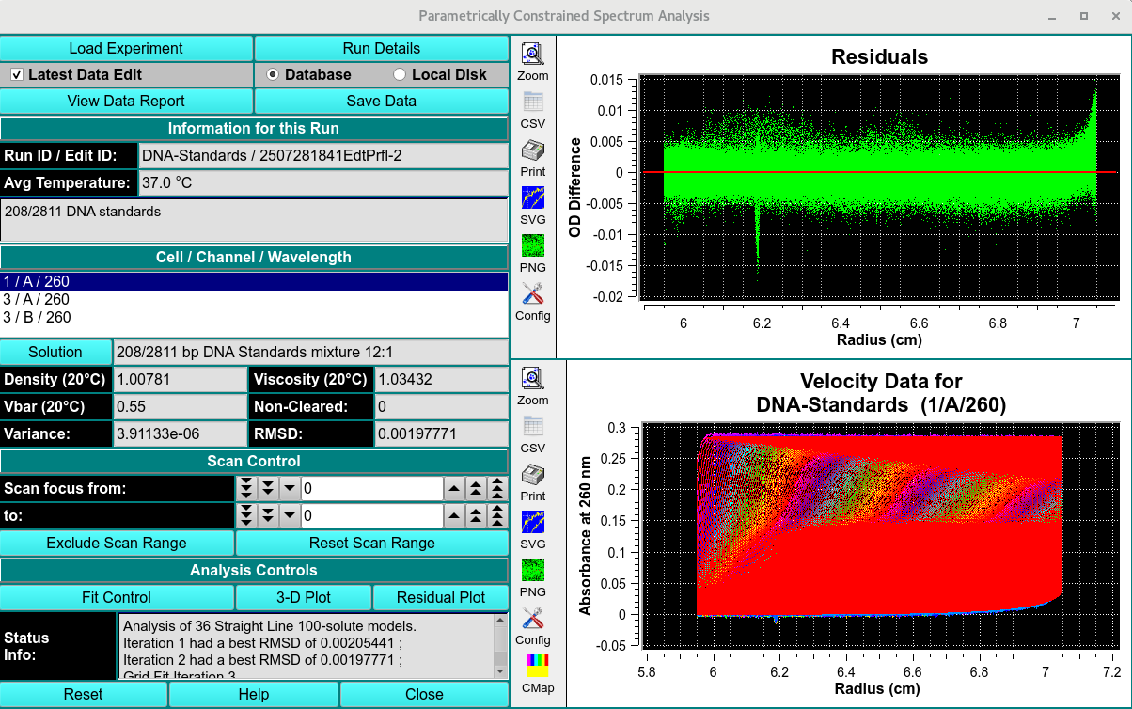Toggle the Latest Data Edit checkbox
This screenshot has width=1132, height=709.
click(x=17, y=74)
